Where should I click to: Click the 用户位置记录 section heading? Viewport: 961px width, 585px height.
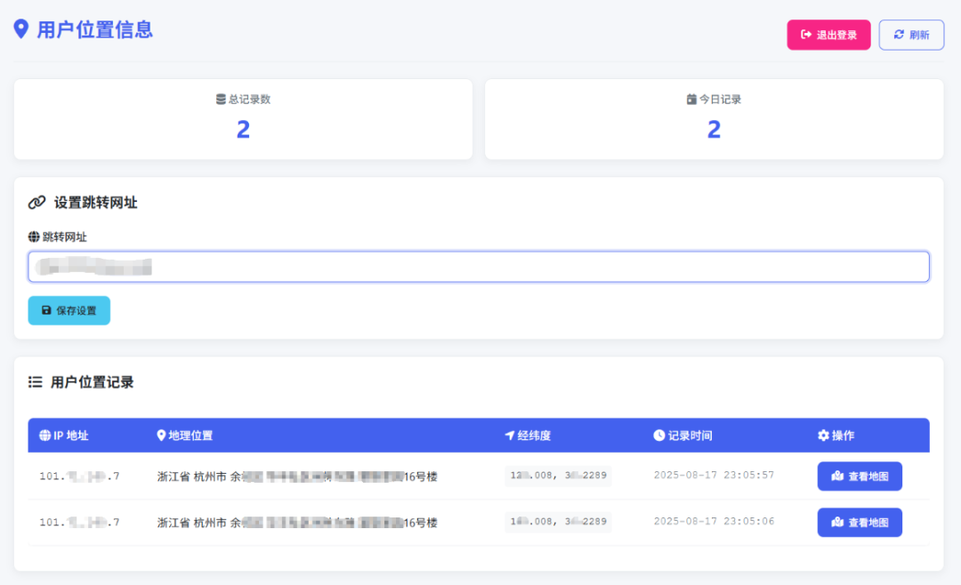pos(92,382)
